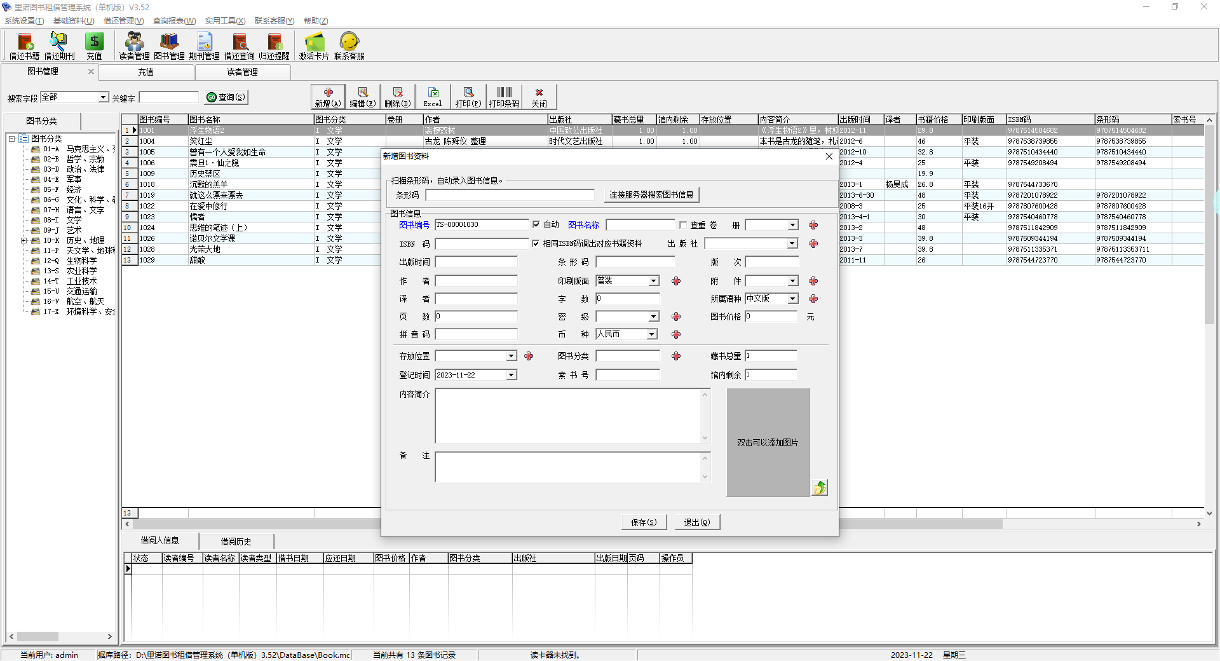Click the 条形码 scan input field
This screenshot has height=661, width=1220.
click(x=510, y=195)
